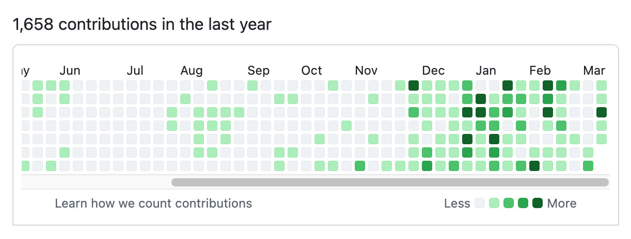Click the '1,658 contributions in the last year' heading
The image size is (631, 239).
pyautogui.click(x=142, y=24)
